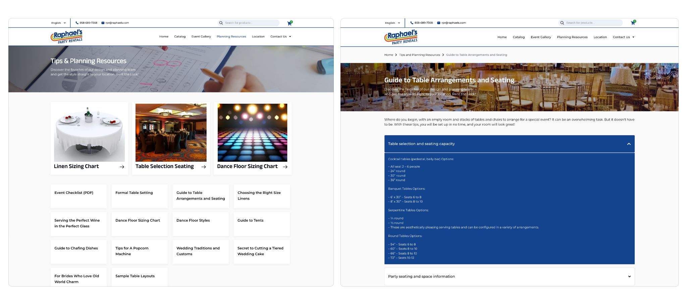This screenshot has height=305, width=687.
Task: Click the colorful dance floor thumbnail image
Action: point(252,133)
